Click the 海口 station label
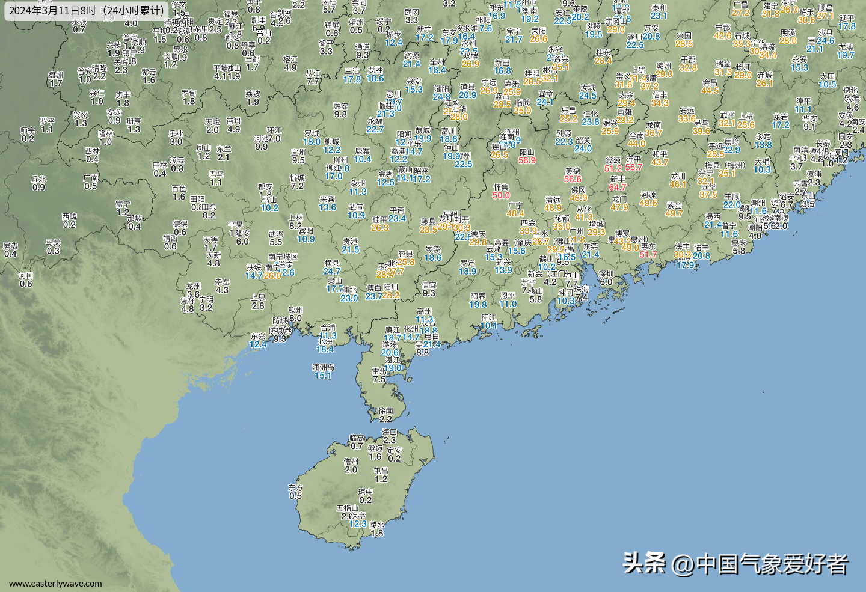This screenshot has height=592, width=866. point(389,432)
